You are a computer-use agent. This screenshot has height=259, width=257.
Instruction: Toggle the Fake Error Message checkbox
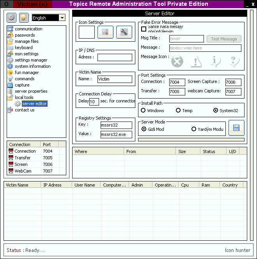click(x=144, y=29)
